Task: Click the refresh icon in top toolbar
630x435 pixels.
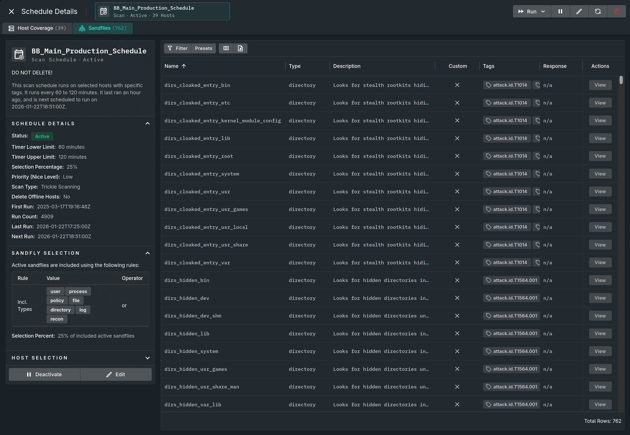Action: click(x=598, y=11)
